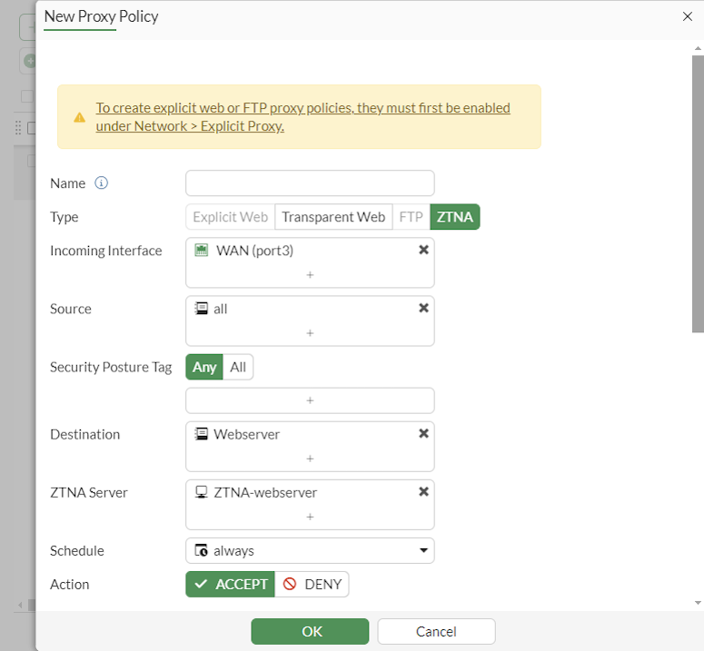
Task: Set Action to ACCEPT
Action: 231,584
